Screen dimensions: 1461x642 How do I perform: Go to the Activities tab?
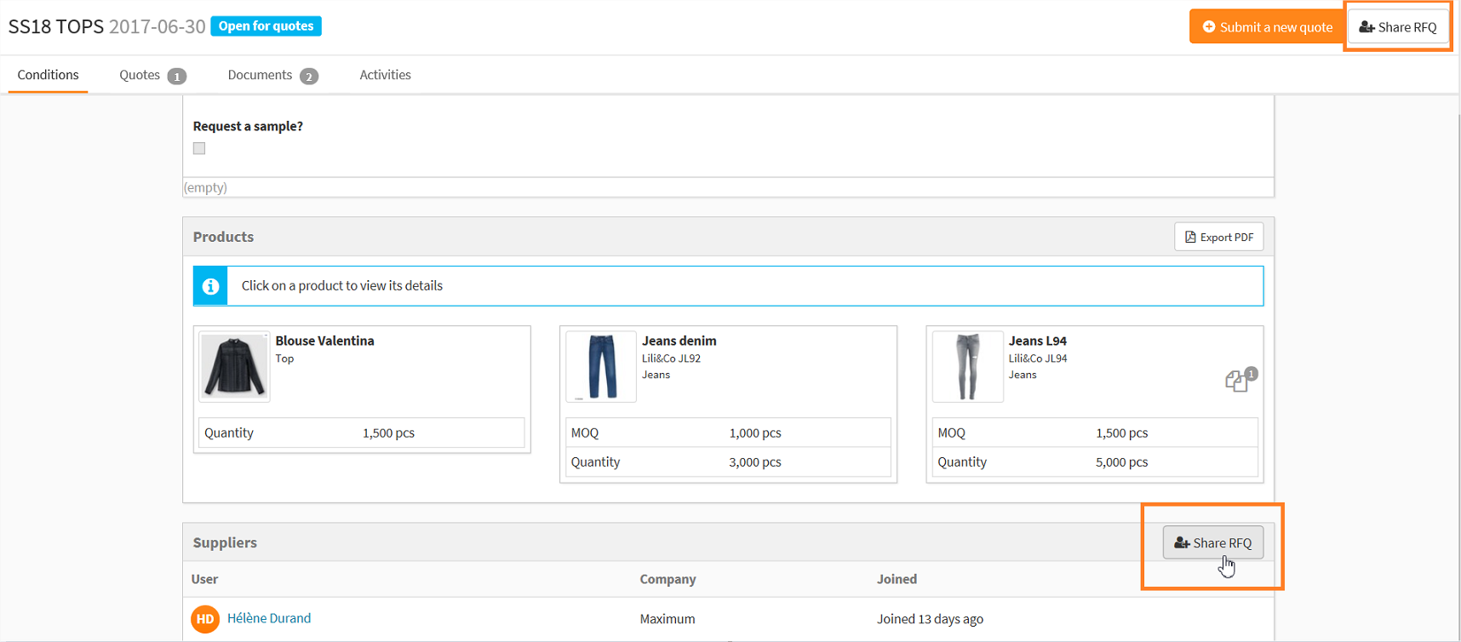coord(385,75)
